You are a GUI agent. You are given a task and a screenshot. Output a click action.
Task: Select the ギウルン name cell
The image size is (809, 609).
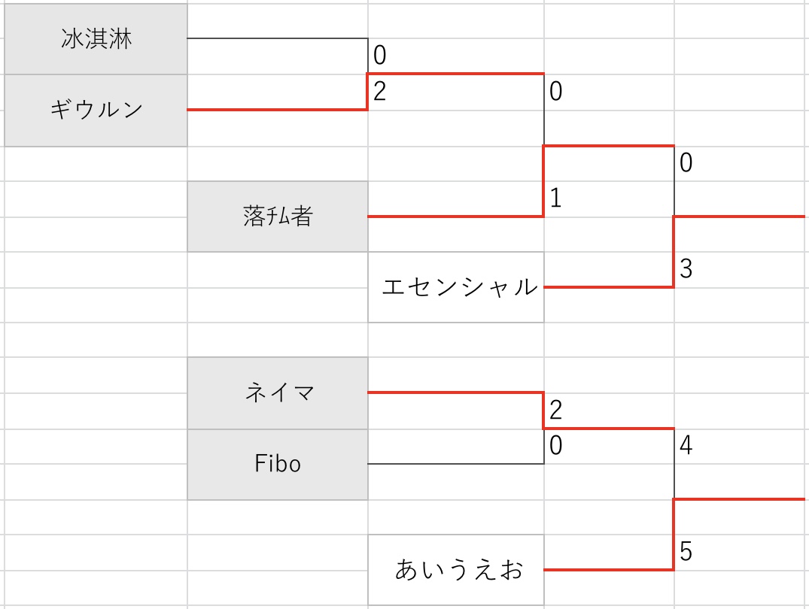(x=96, y=111)
